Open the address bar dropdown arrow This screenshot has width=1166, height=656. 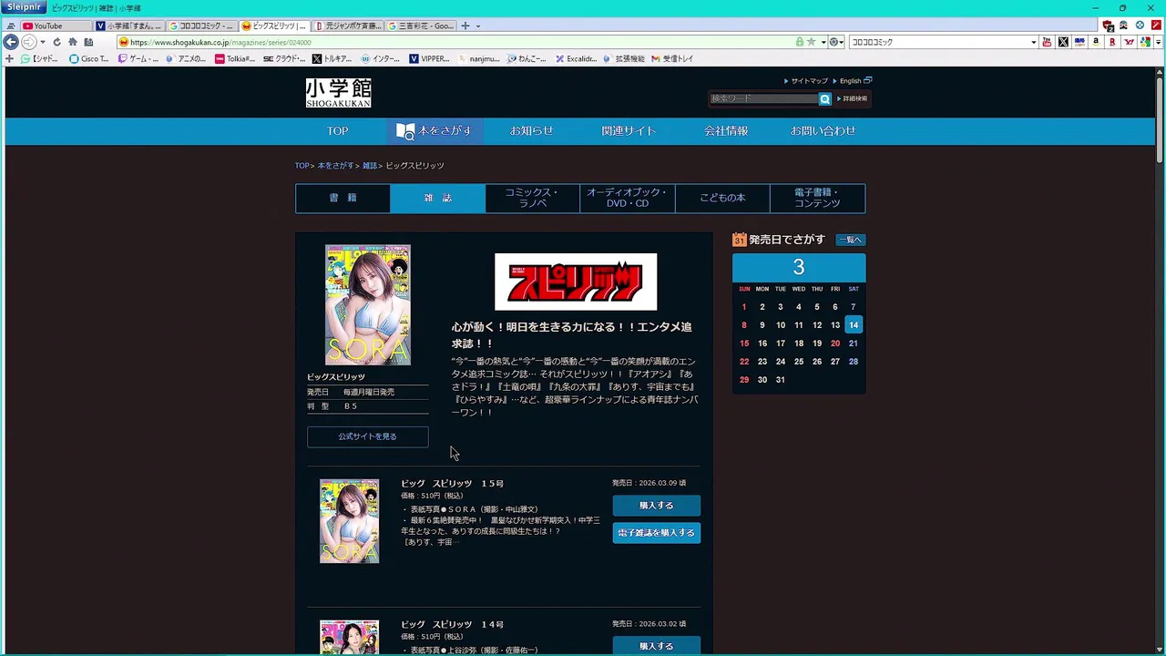pos(823,42)
